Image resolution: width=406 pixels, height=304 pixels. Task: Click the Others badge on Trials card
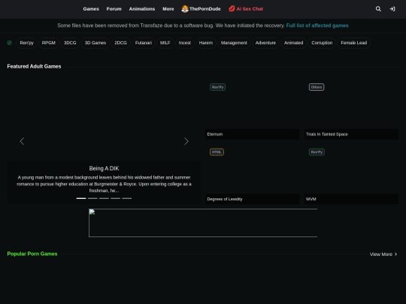(317, 87)
